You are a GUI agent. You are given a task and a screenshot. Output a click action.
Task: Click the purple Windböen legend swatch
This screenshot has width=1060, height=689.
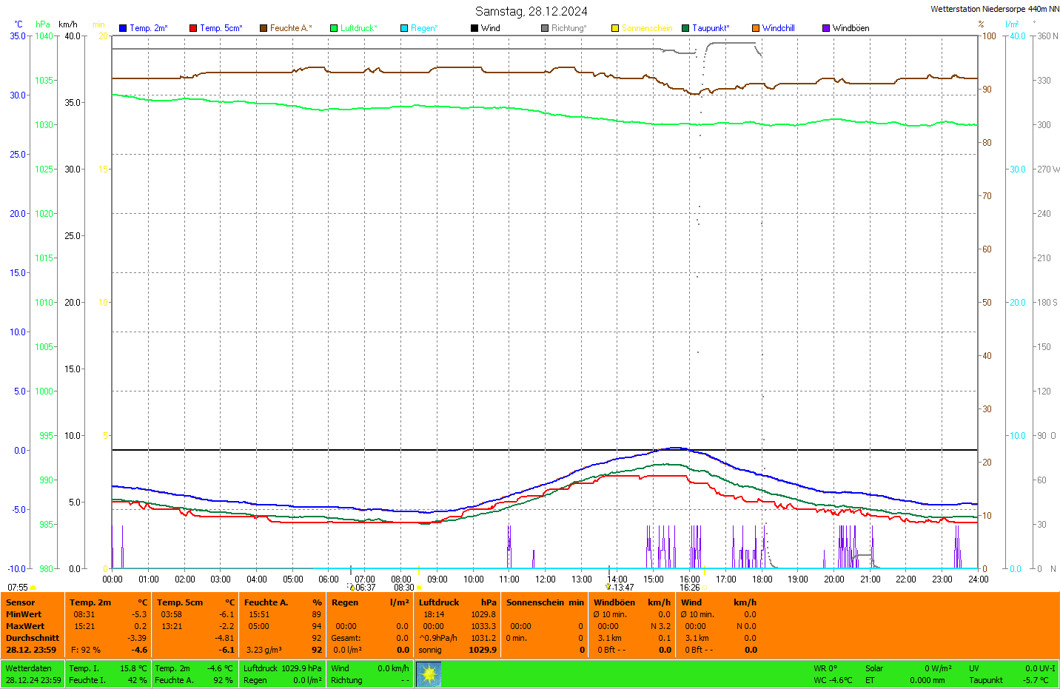[x=826, y=28]
